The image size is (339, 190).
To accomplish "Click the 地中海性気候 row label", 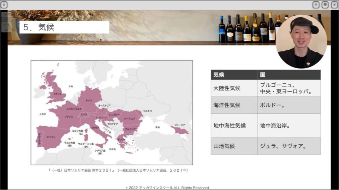I will click(x=234, y=126).
